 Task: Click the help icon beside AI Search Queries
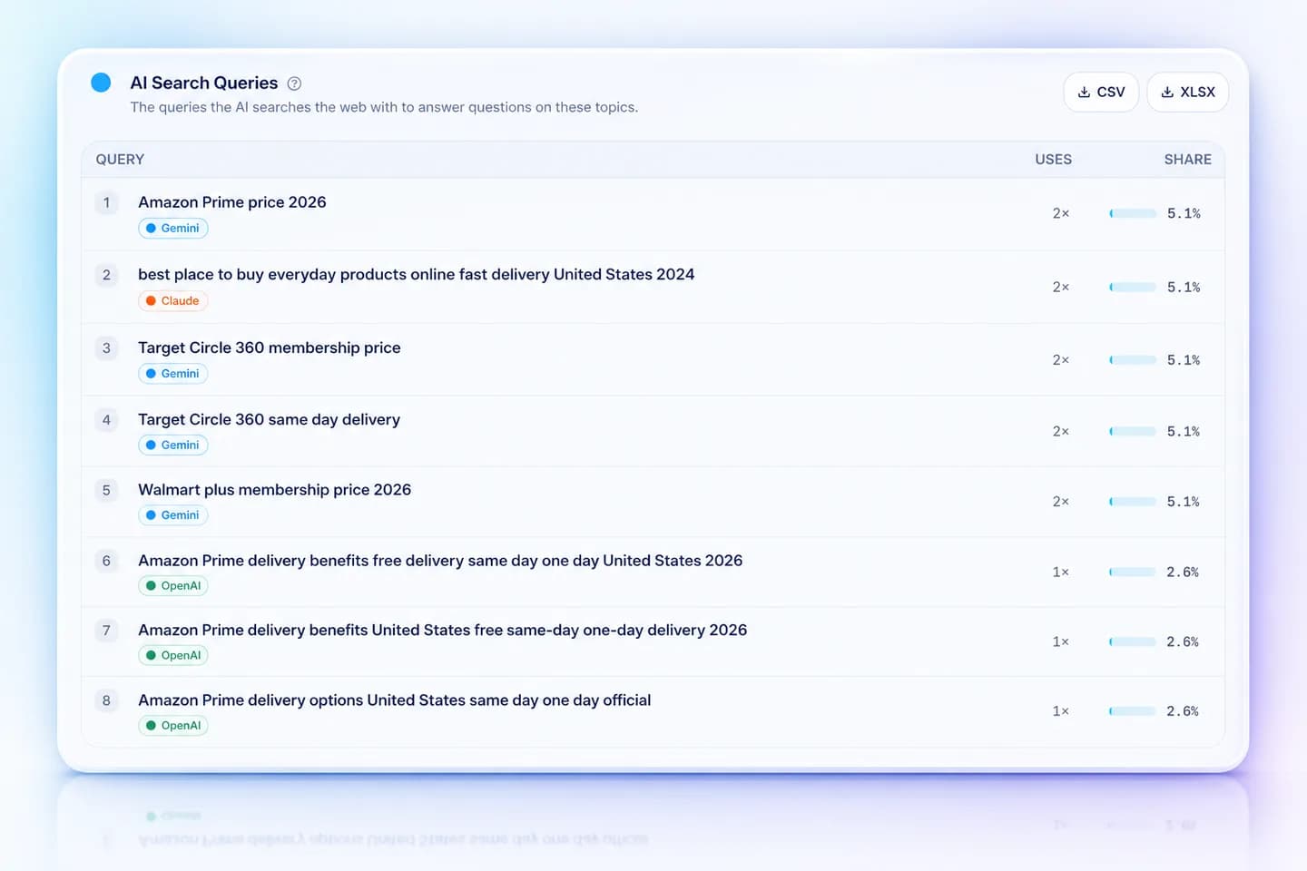(x=294, y=83)
